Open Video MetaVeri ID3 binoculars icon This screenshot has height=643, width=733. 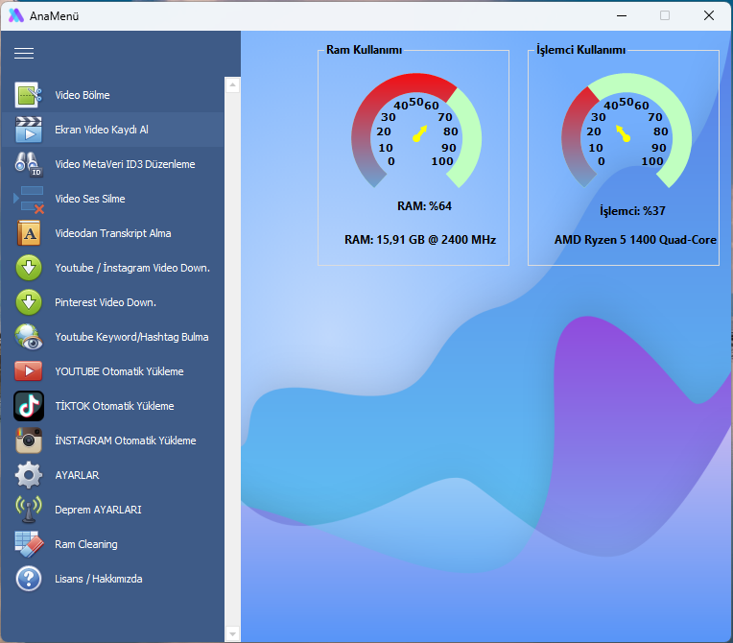[29, 164]
